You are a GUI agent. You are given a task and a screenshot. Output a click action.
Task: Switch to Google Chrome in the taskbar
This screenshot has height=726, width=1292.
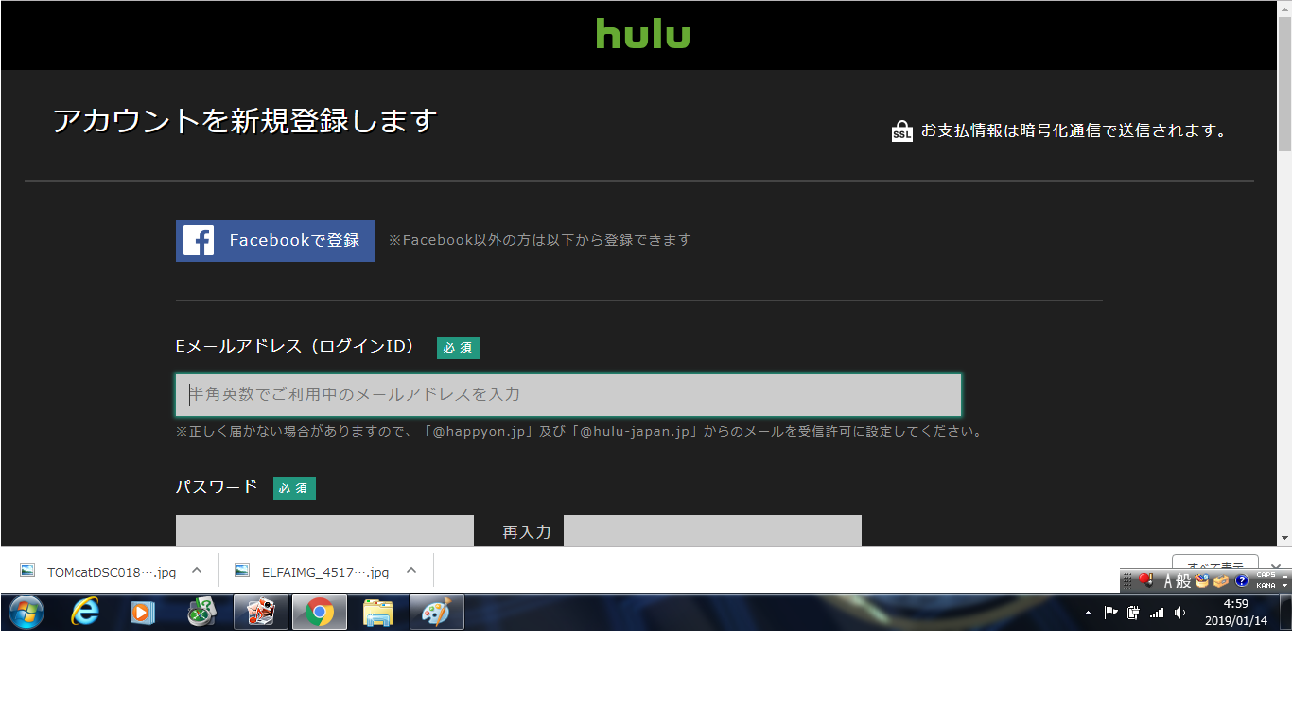tap(319, 613)
